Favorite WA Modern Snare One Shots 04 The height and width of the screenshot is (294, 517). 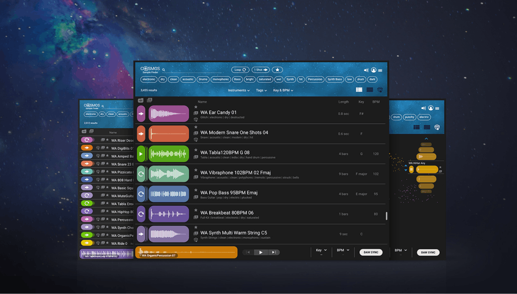[196, 127]
